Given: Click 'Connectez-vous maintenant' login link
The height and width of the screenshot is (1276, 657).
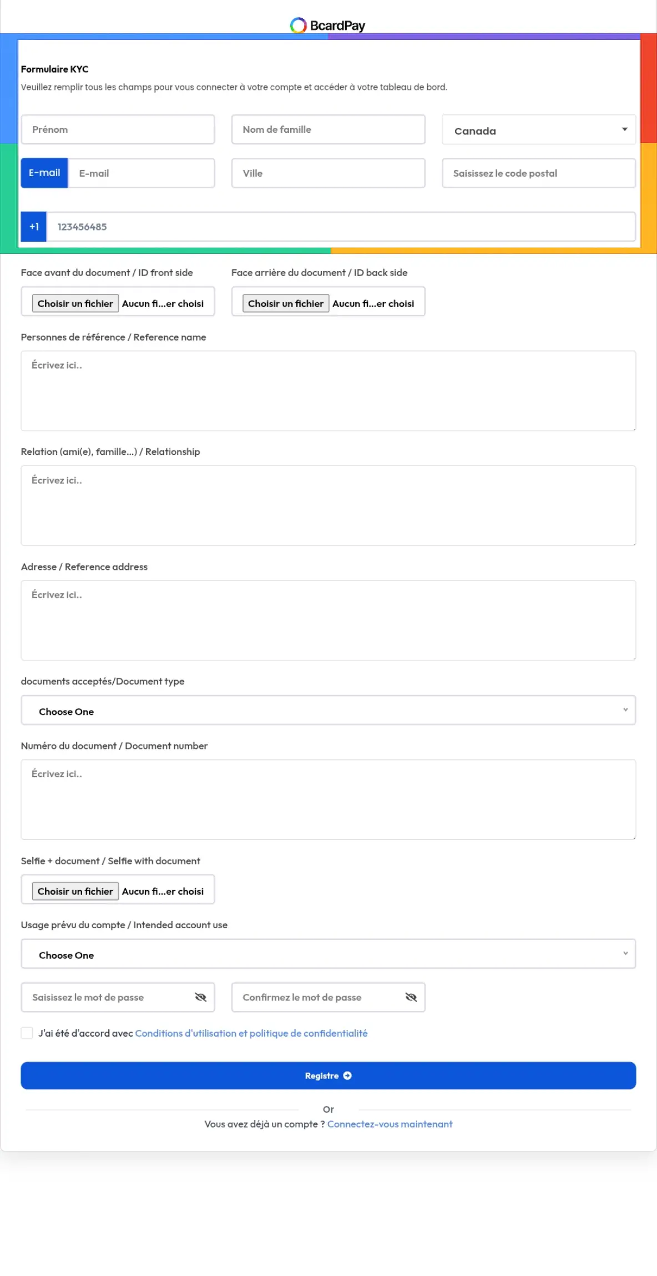Looking at the screenshot, I should 390,1124.
